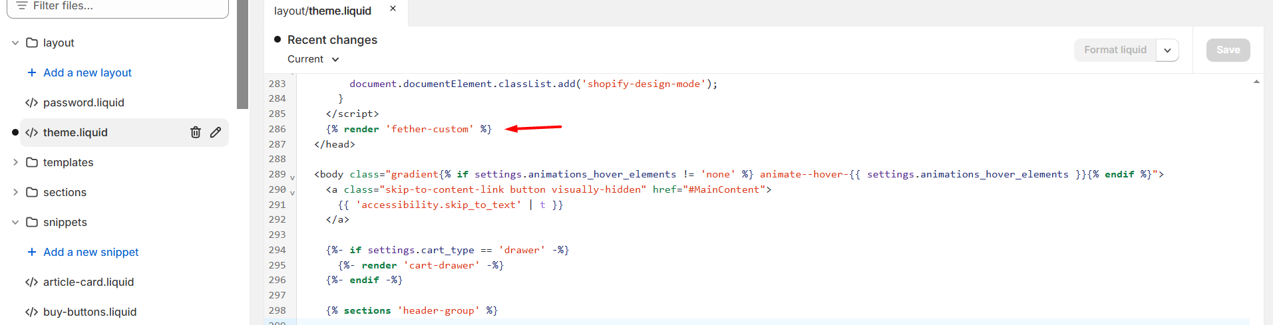
Task: Collapse the snippets folder chevron
Action: coord(15,222)
